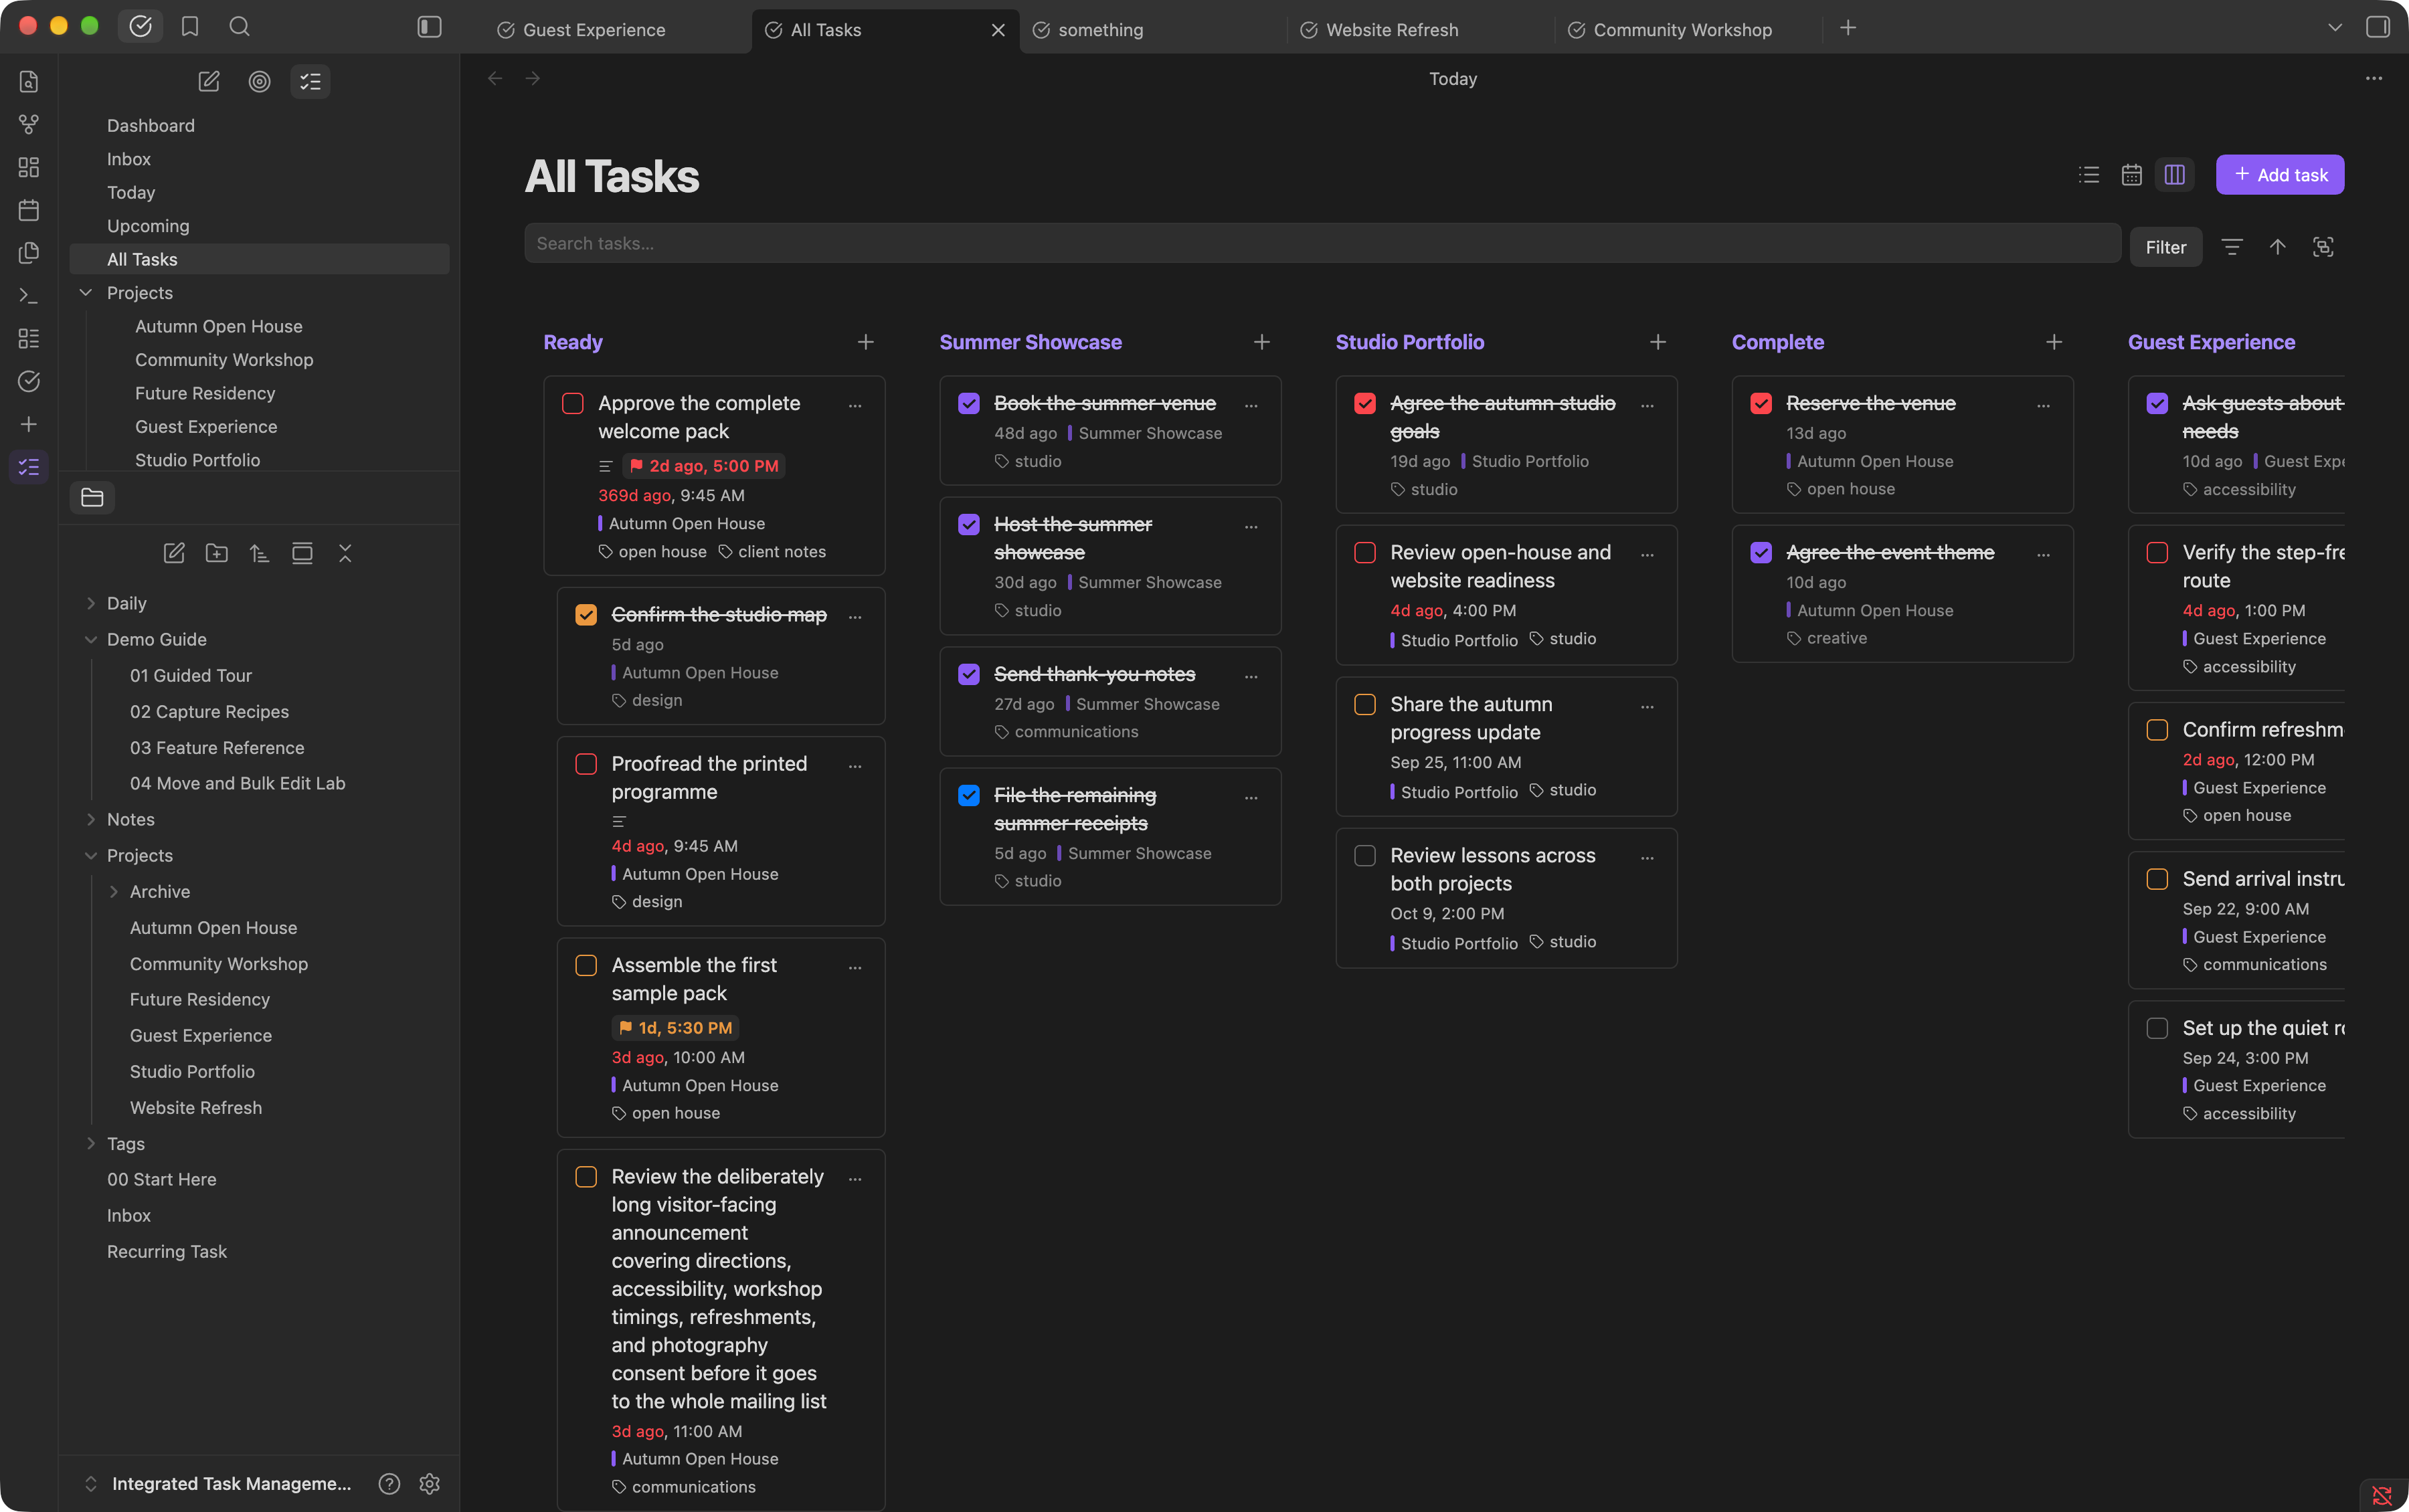This screenshot has width=2409, height=1512.
Task: Add a card to Summer Showcase column
Action: coord(1262,342)
